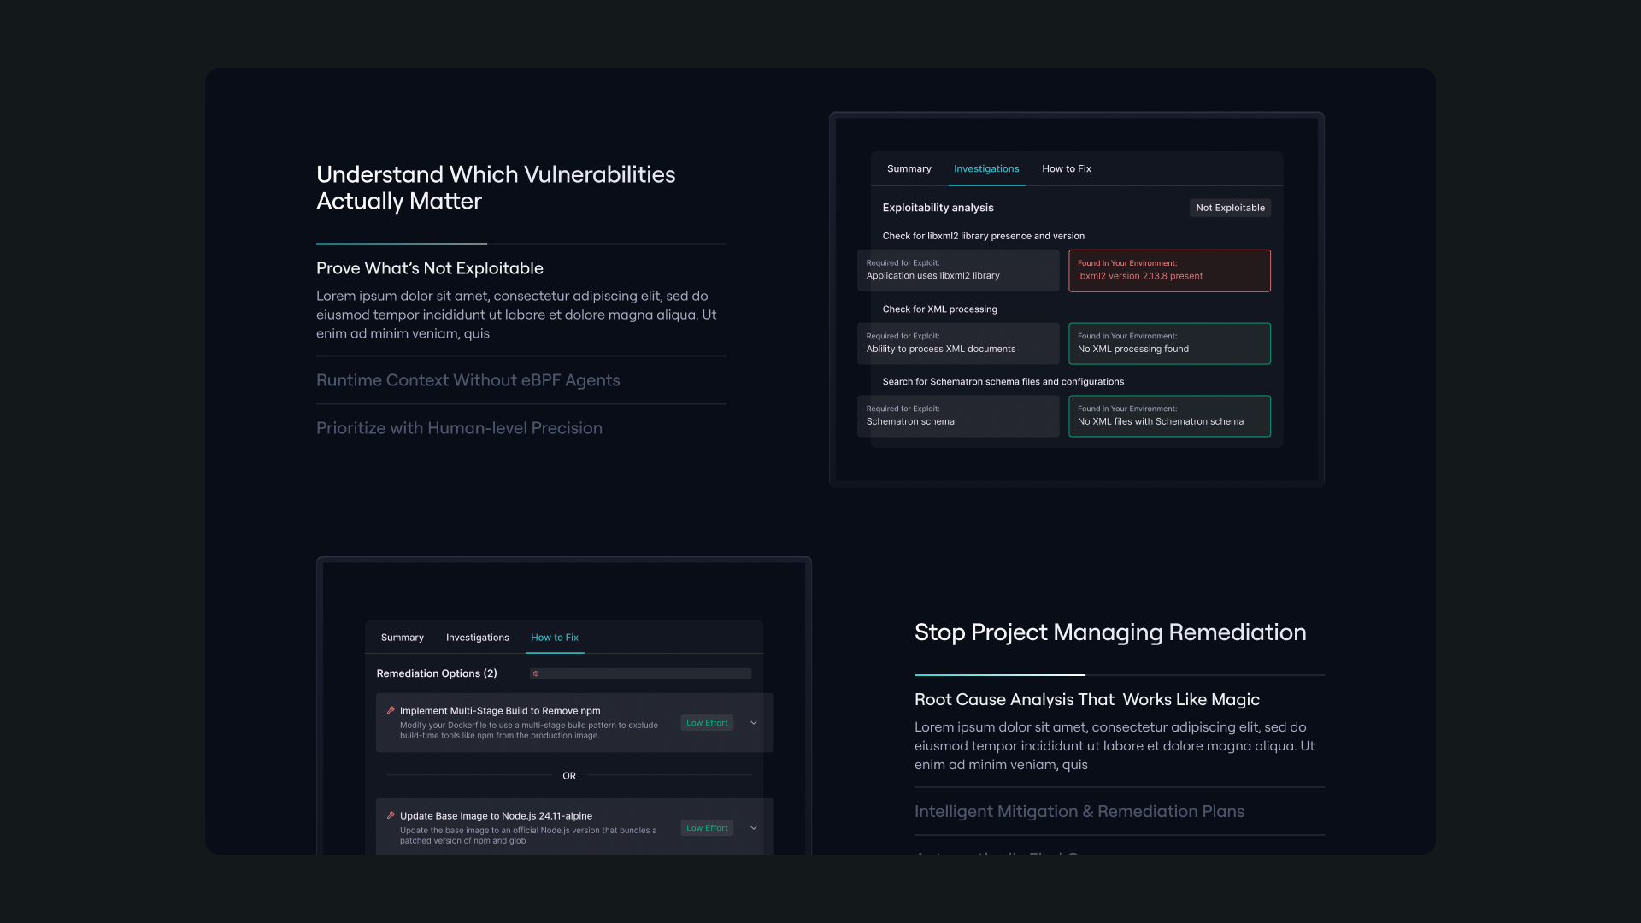Click 'Check for libxml2 library presence and version'
The width and height of the screenshot is (1641, 923).
tap(983, 236)
